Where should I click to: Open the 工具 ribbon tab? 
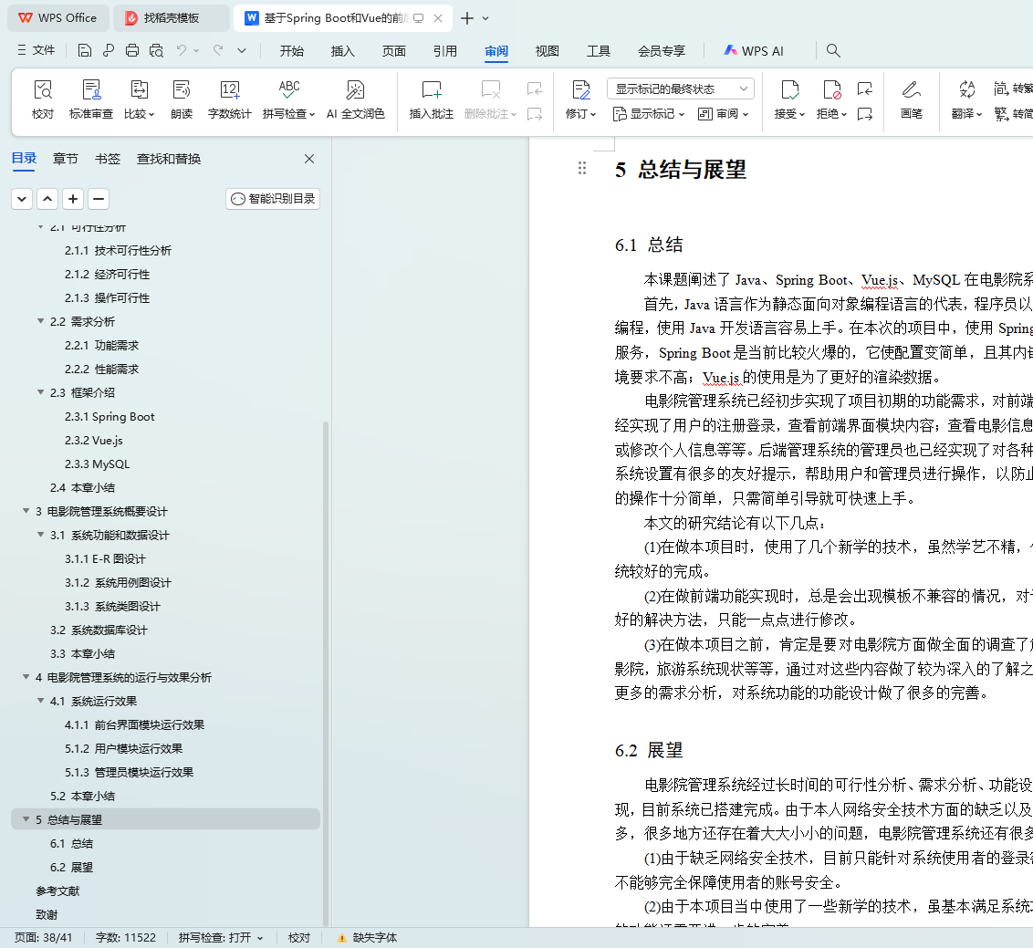pyautogui.click(x=599, y=51)
